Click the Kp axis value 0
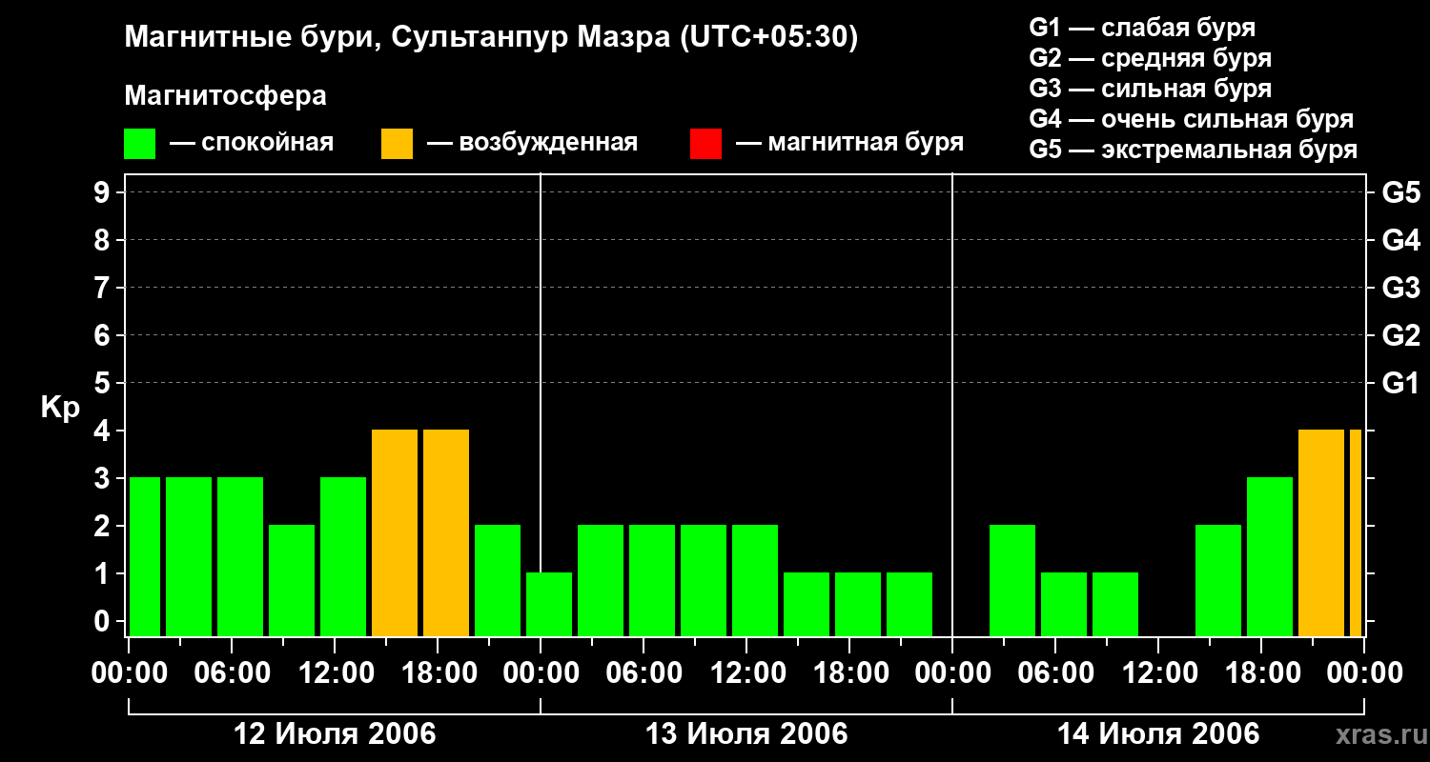 coord(104,621)
